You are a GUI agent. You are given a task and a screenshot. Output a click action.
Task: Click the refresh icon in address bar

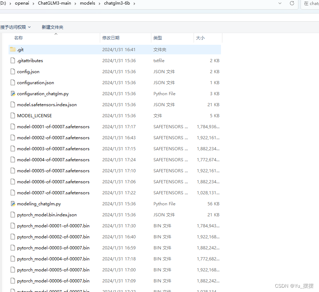click(292, 4)
